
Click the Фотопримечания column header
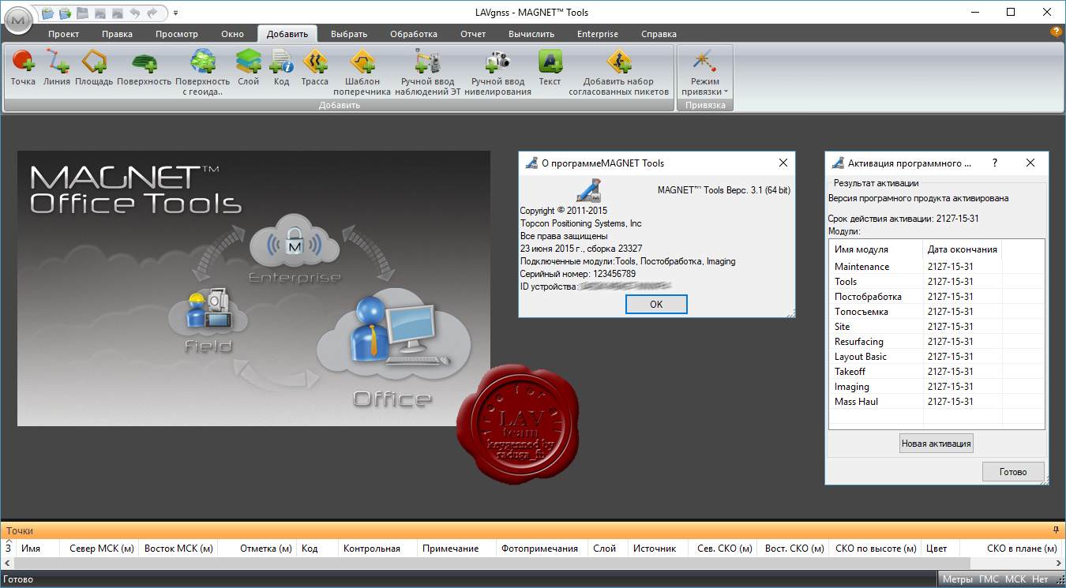click(542, 549)
